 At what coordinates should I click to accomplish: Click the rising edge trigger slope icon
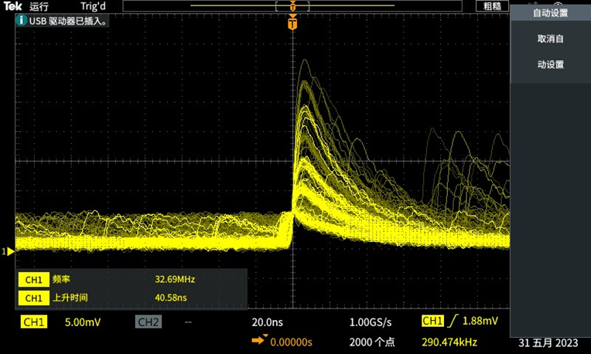click(x=453, y=322)
